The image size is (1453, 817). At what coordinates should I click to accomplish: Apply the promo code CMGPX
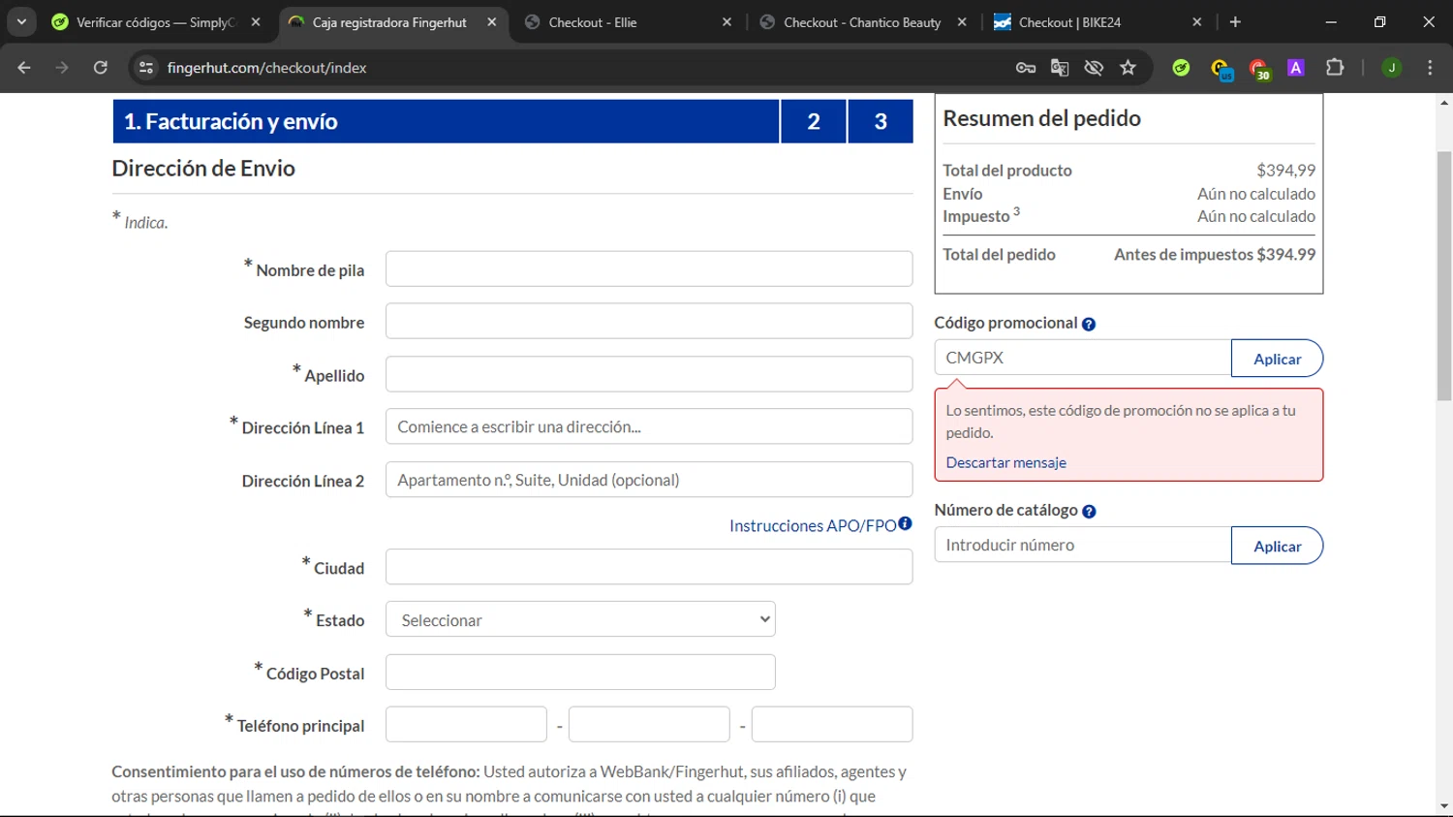pyautogui.click(x=1277, y=359)
